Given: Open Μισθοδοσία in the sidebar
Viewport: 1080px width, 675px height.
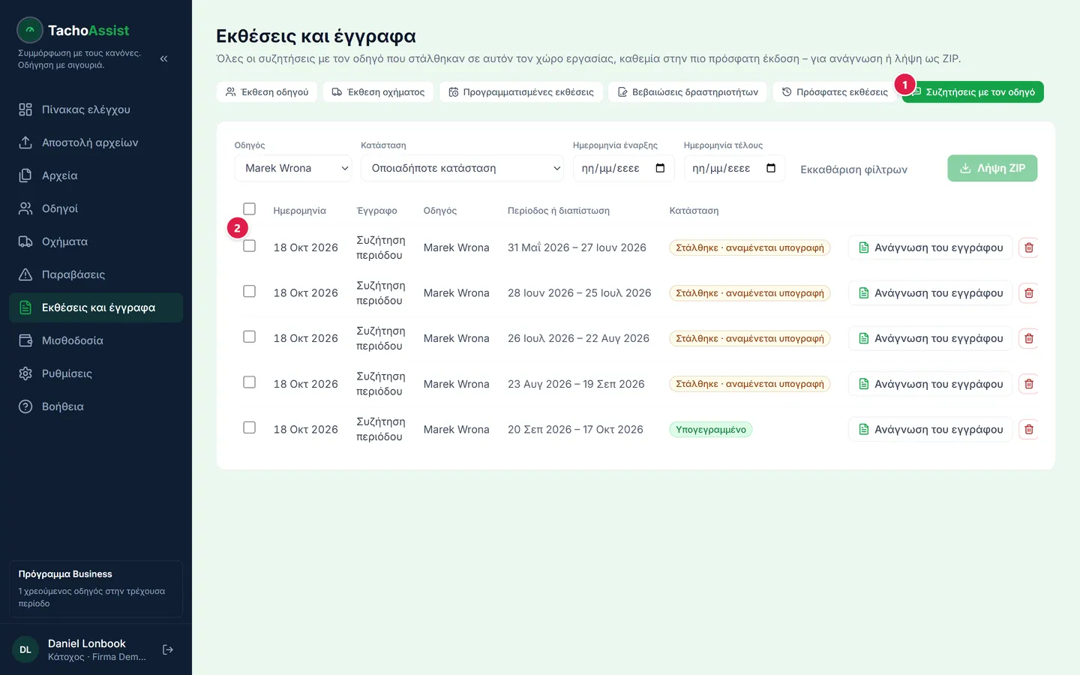Looking at the screenshot, I should click(96, 340).
